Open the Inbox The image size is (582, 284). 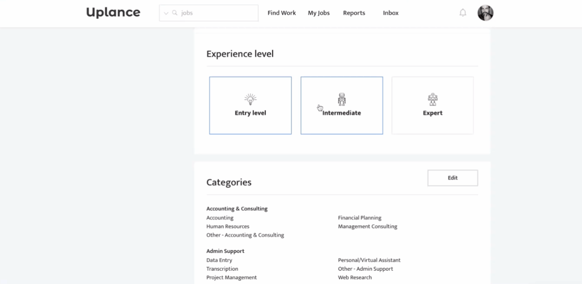[x=391, y=13]
